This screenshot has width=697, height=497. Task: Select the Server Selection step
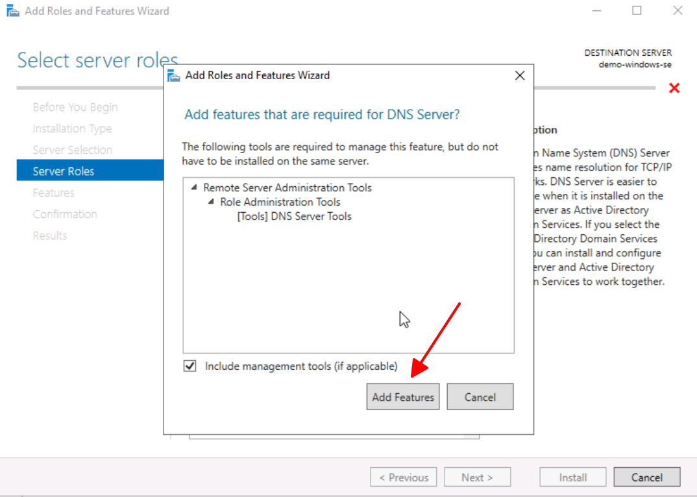73,150
